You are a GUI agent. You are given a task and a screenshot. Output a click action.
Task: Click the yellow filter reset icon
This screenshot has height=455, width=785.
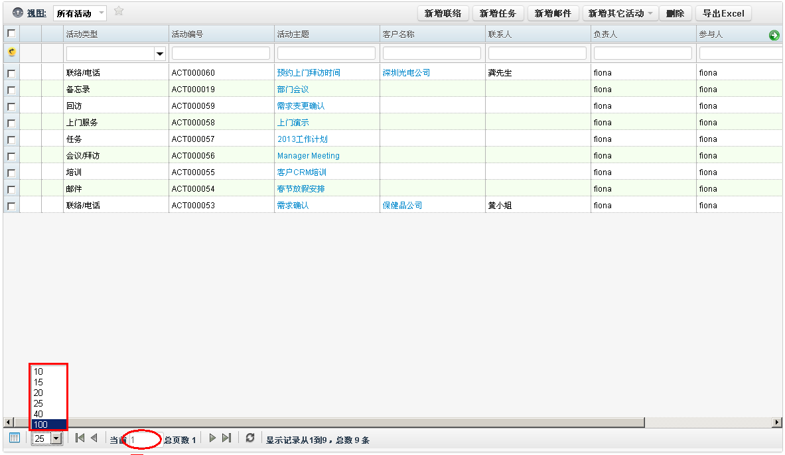click(11, 52)
